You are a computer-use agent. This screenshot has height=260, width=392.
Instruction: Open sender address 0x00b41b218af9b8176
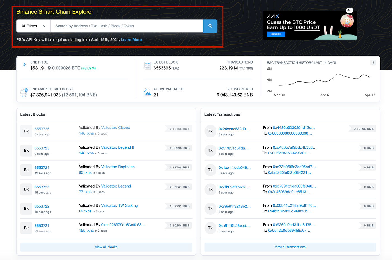click(x=295, y=205)
